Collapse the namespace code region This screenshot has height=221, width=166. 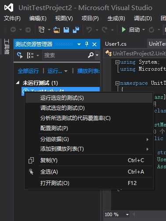coord(117,83)
